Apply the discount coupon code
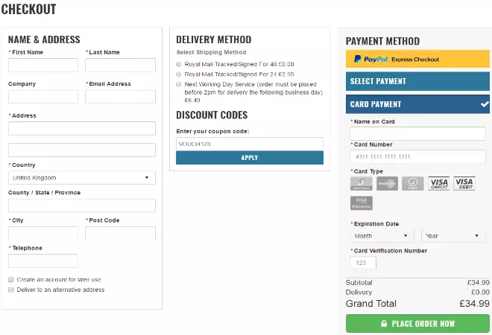This screenshot has width=492, height=335. [x=250, y=158]
